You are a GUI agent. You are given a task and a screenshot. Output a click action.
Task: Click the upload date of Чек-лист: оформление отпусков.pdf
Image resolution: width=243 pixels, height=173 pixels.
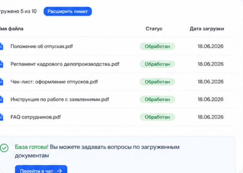(x=210, y=82)
